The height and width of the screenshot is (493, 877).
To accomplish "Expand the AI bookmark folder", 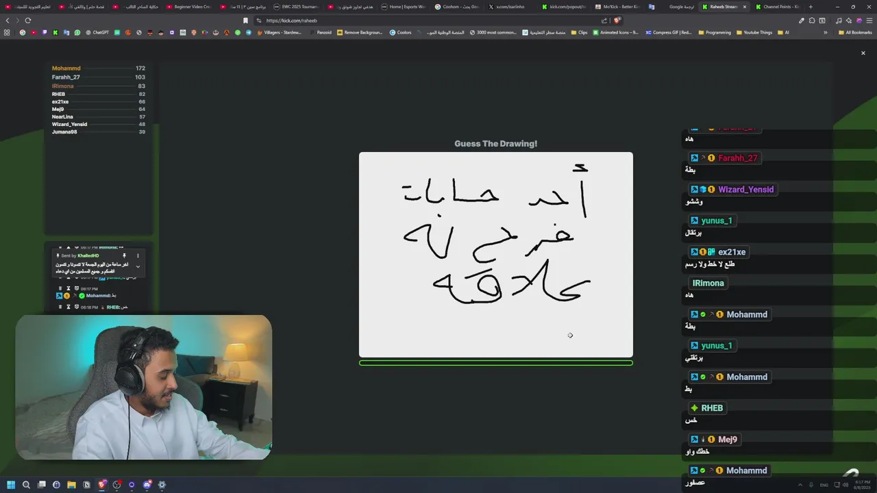I will (784, 32).
